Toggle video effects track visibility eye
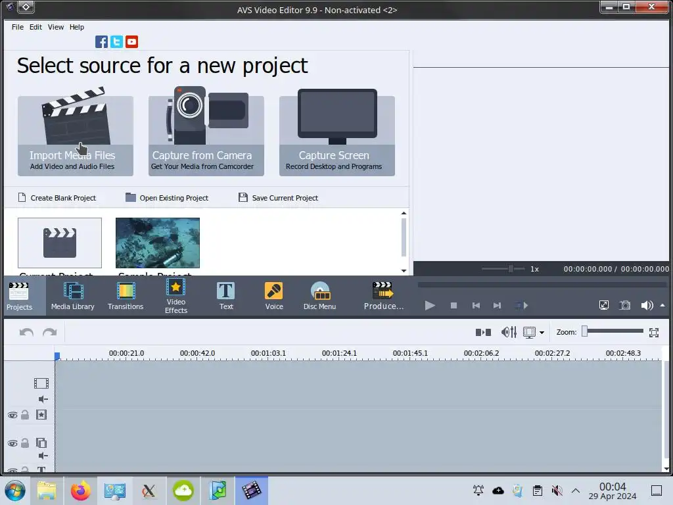Viewport: 673px width, 505px height. [12, 415]
